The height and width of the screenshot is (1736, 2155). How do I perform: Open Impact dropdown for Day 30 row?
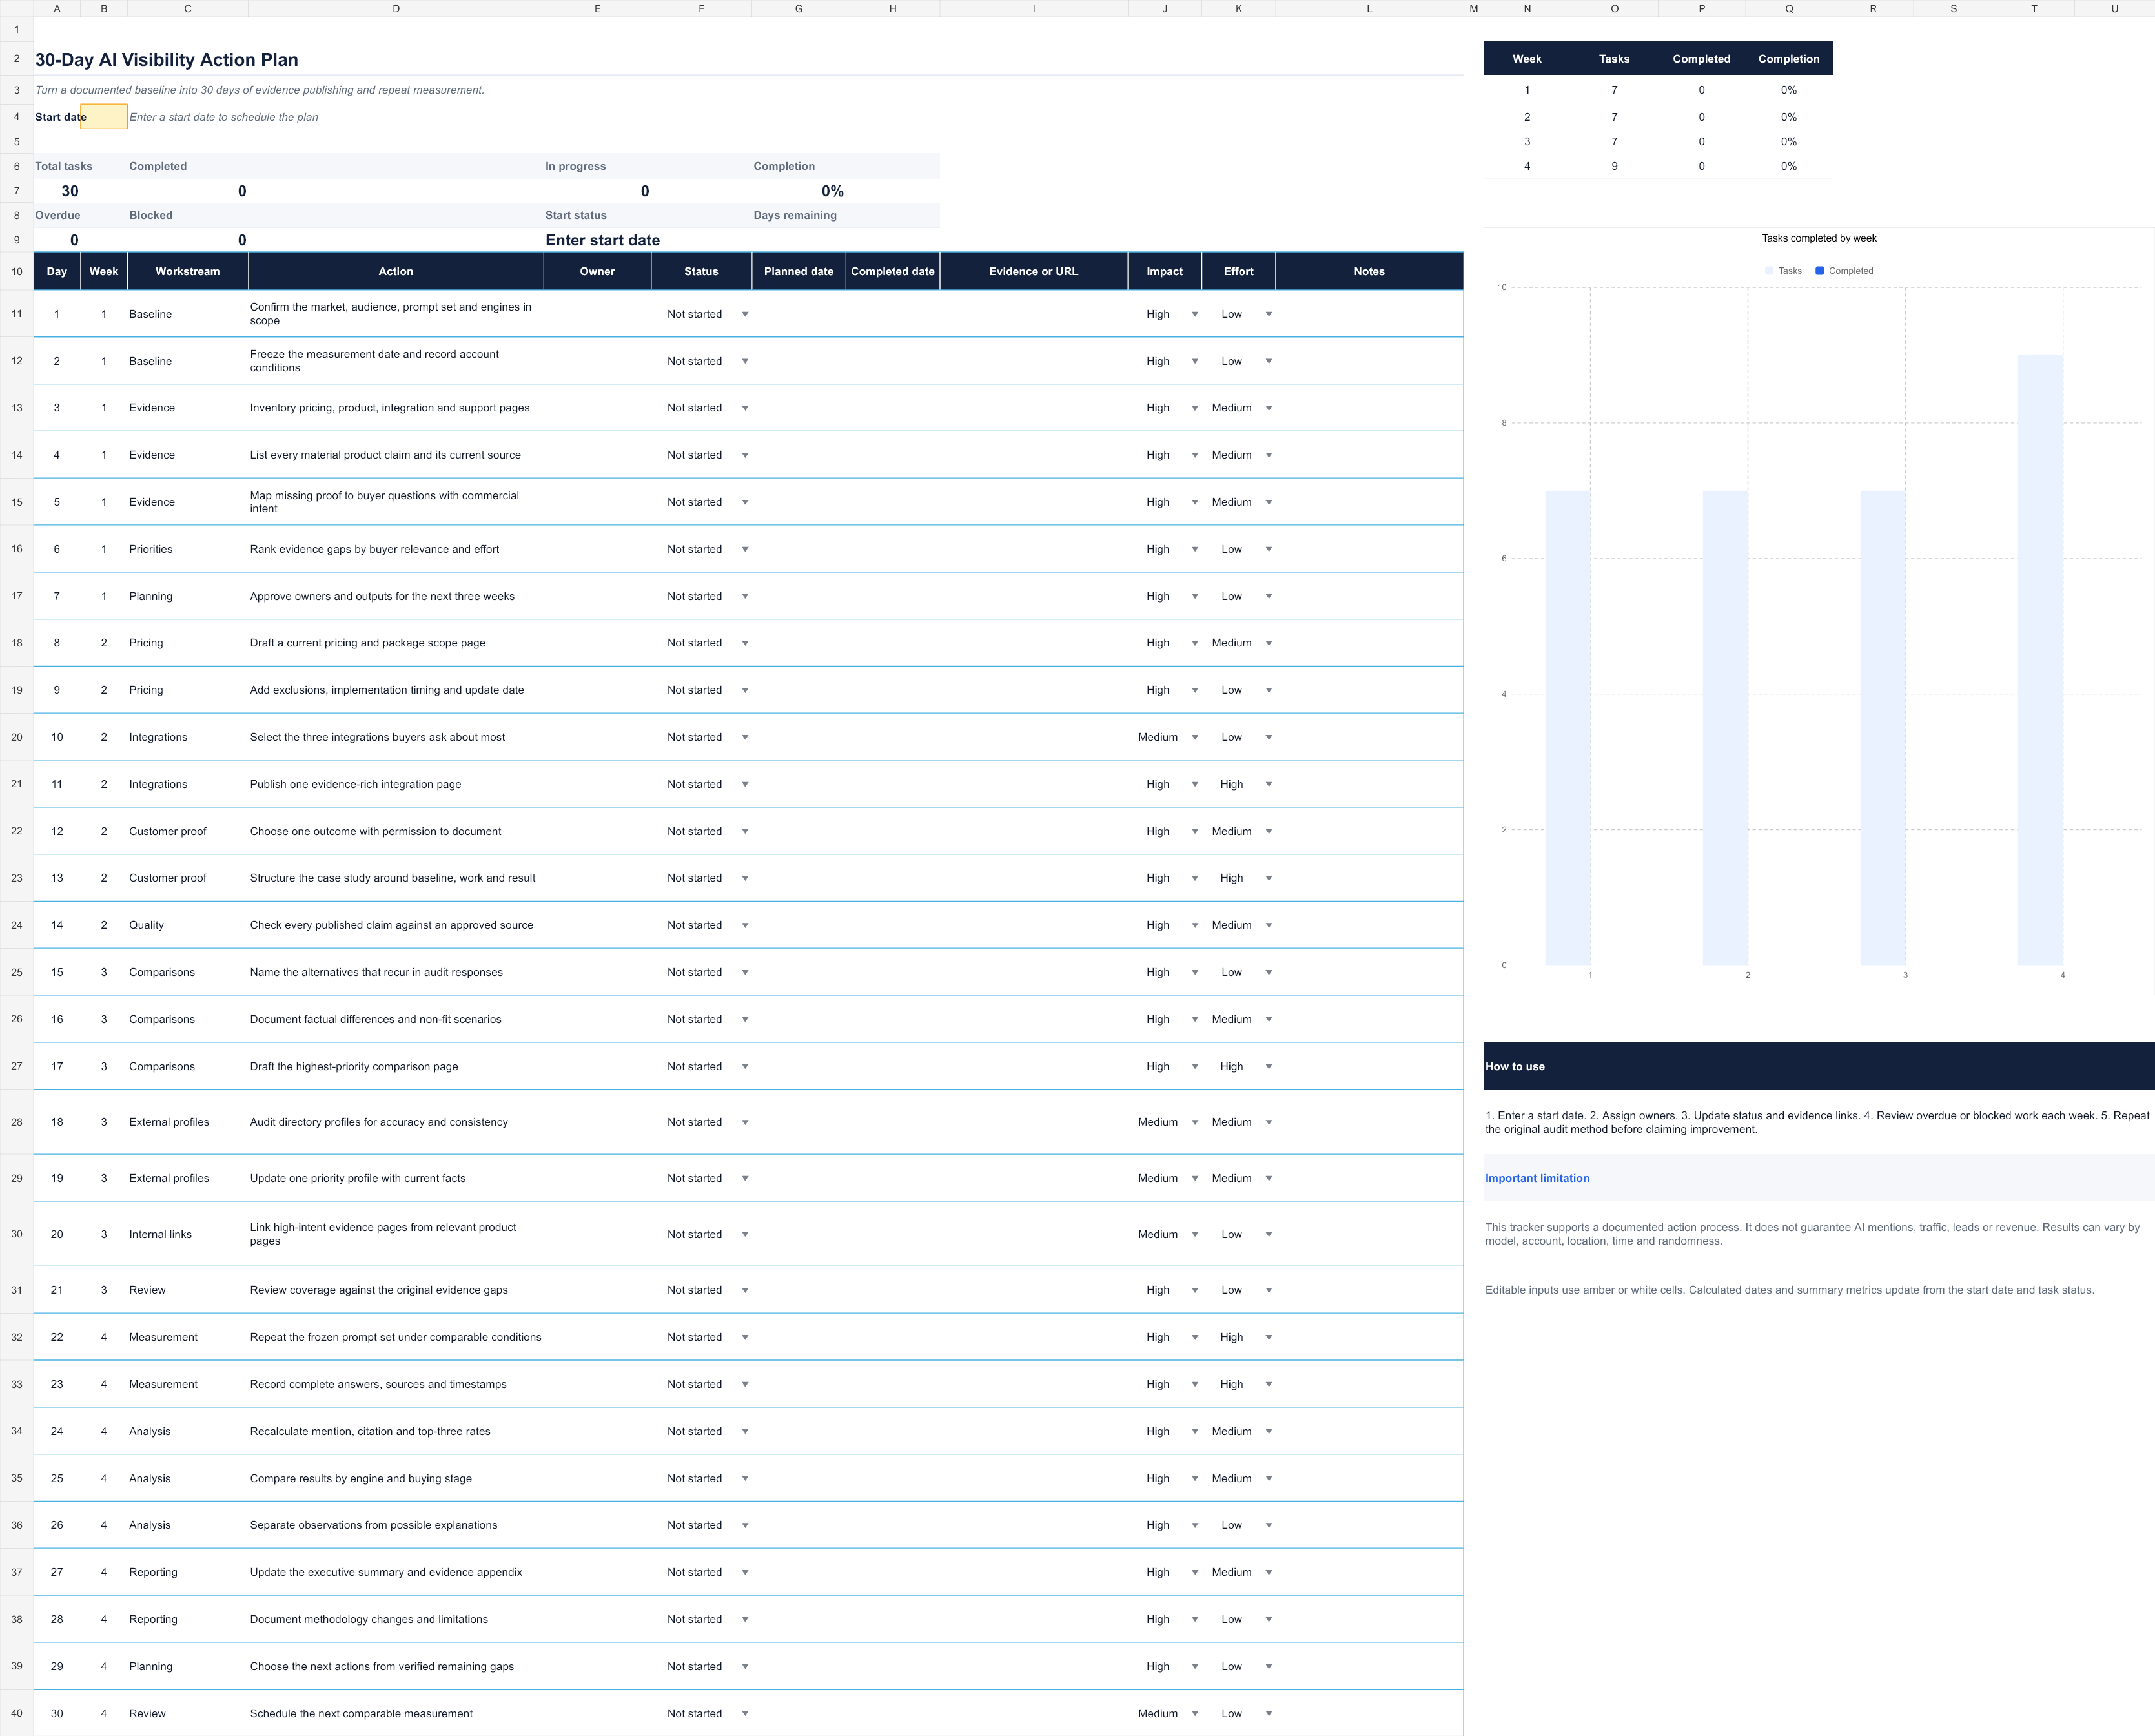(x=1194, y=1713)
